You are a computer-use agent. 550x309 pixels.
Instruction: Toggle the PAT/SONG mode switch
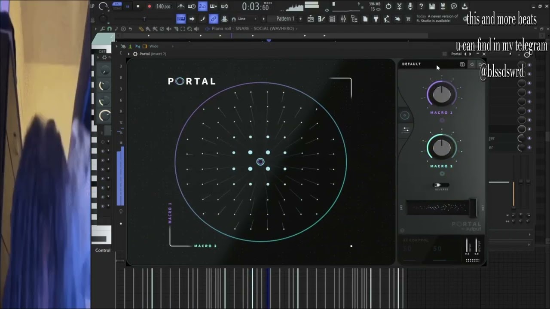pos(117,6)
